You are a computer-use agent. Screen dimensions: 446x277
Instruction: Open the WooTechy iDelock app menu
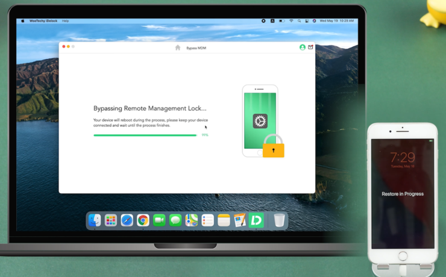tap(43, 20)
